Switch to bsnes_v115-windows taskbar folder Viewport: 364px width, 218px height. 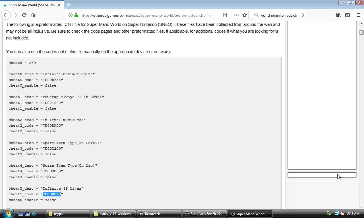coord(113,214)
